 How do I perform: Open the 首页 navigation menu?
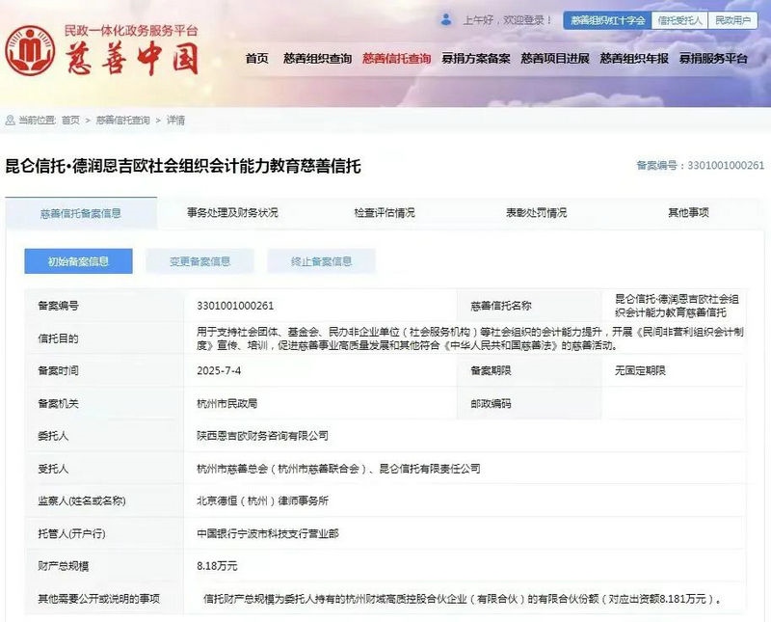(x=257, y=59)
